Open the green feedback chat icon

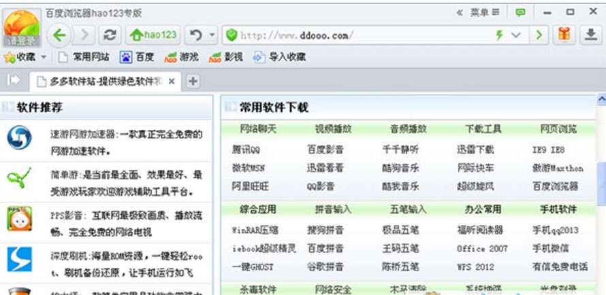click(521, 13)
